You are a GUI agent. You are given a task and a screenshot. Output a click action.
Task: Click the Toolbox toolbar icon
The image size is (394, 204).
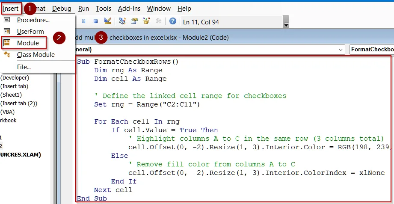tap(158, 21)
